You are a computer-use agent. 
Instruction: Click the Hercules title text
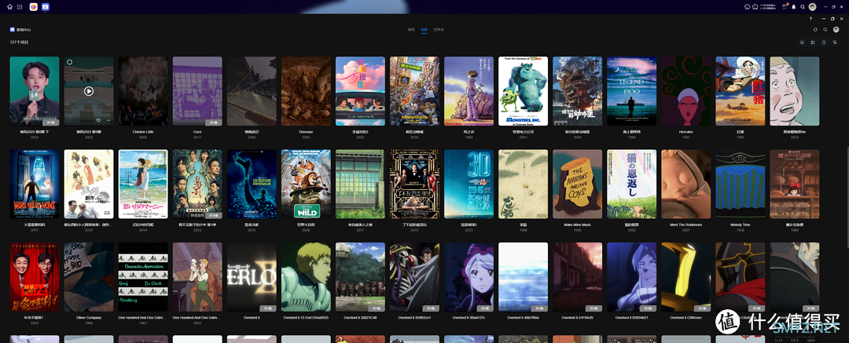686,131
